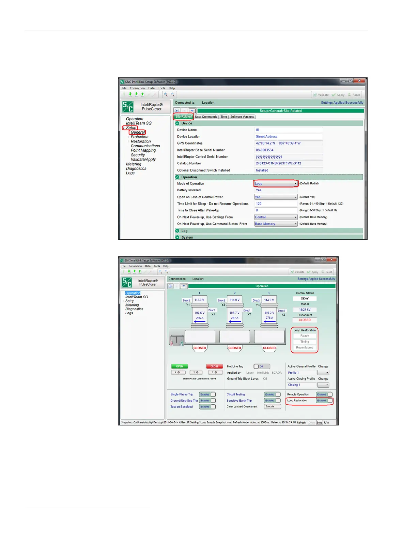Click Apply in lower Operation window toolbar
417x540 pixels.
pyautogui.click(x=312, y=272)
